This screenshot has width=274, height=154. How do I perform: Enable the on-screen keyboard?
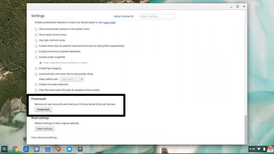[x=36, y=84]
